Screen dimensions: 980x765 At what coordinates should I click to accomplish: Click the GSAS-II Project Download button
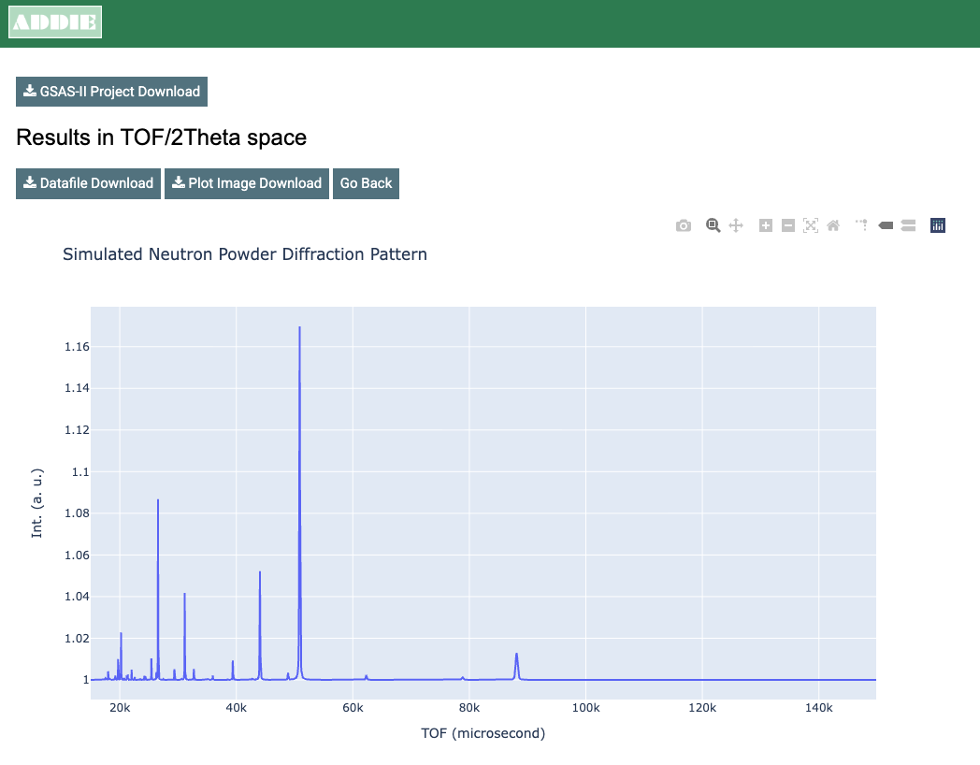111,91
